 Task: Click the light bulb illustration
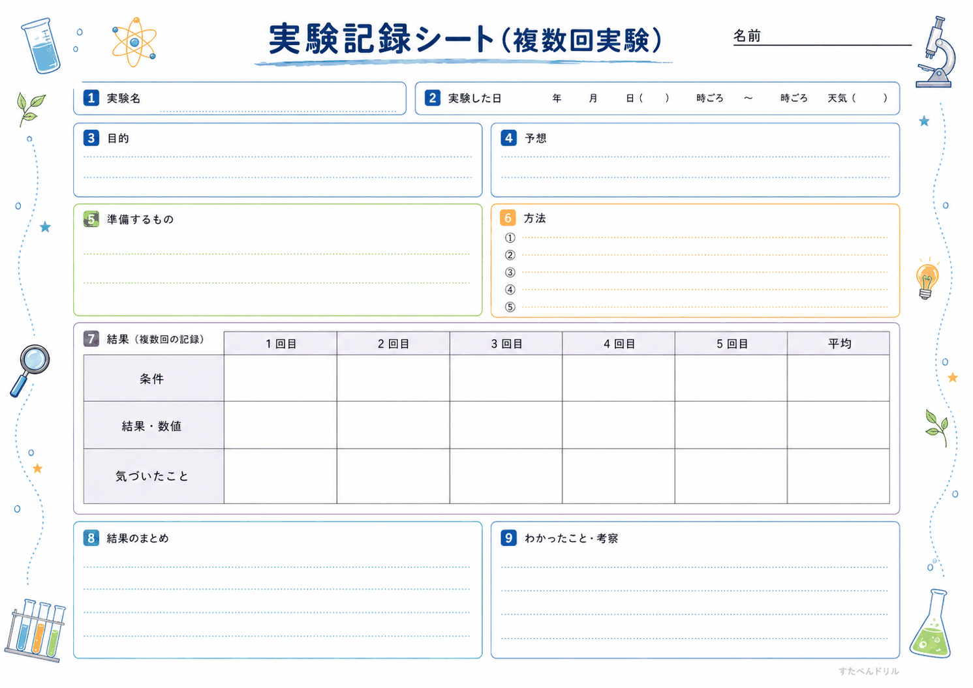pos(927,278)
